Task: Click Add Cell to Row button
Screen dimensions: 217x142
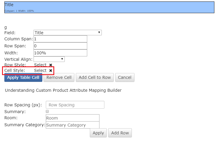Action: [95, 77]
